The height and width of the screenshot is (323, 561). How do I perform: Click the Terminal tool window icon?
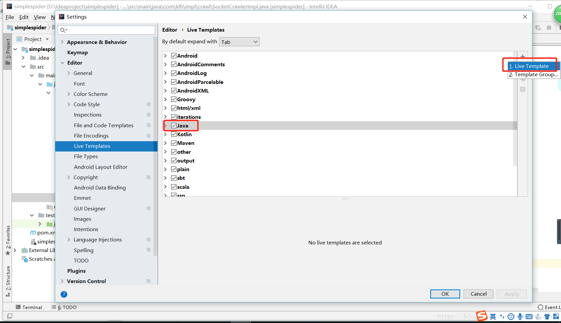(18, 307)
